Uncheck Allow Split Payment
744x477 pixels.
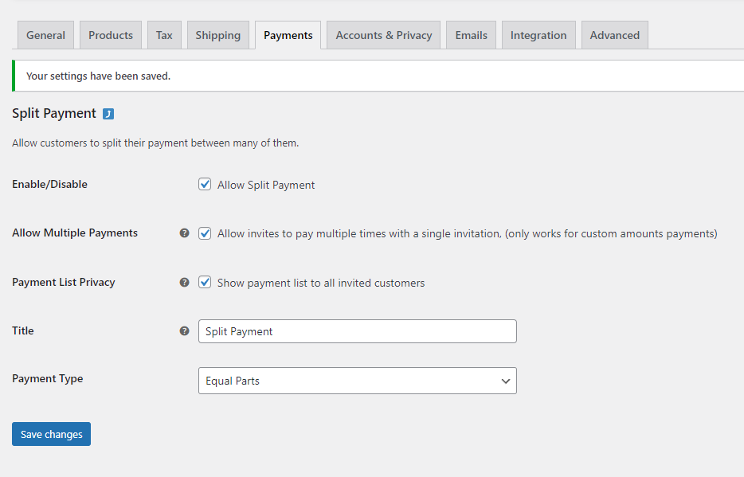tap(205, 184)
